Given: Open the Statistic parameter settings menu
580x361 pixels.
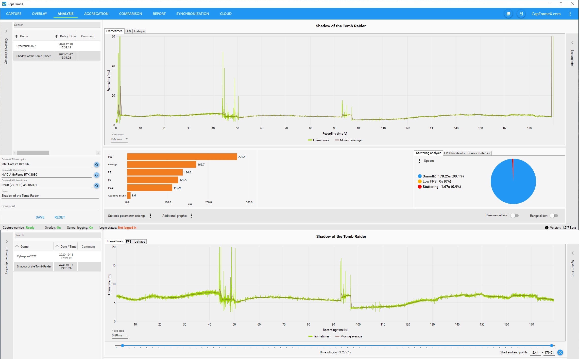Looking at the screenshot, I should click(x=151, y=216).
